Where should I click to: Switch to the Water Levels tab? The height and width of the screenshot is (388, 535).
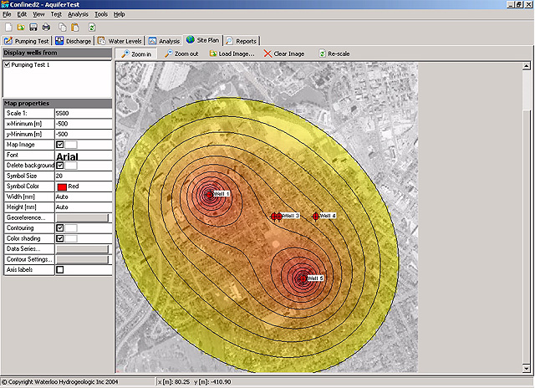pyautogui.click(x=120, y=40)
